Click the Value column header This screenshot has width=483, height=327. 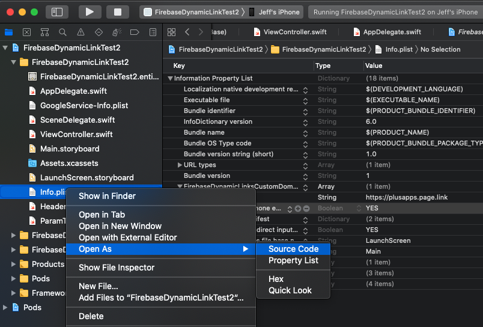[373, 66]
